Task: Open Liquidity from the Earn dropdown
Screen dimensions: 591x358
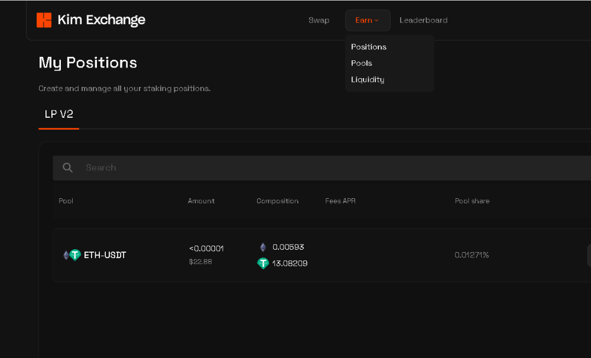Action: 368,79
